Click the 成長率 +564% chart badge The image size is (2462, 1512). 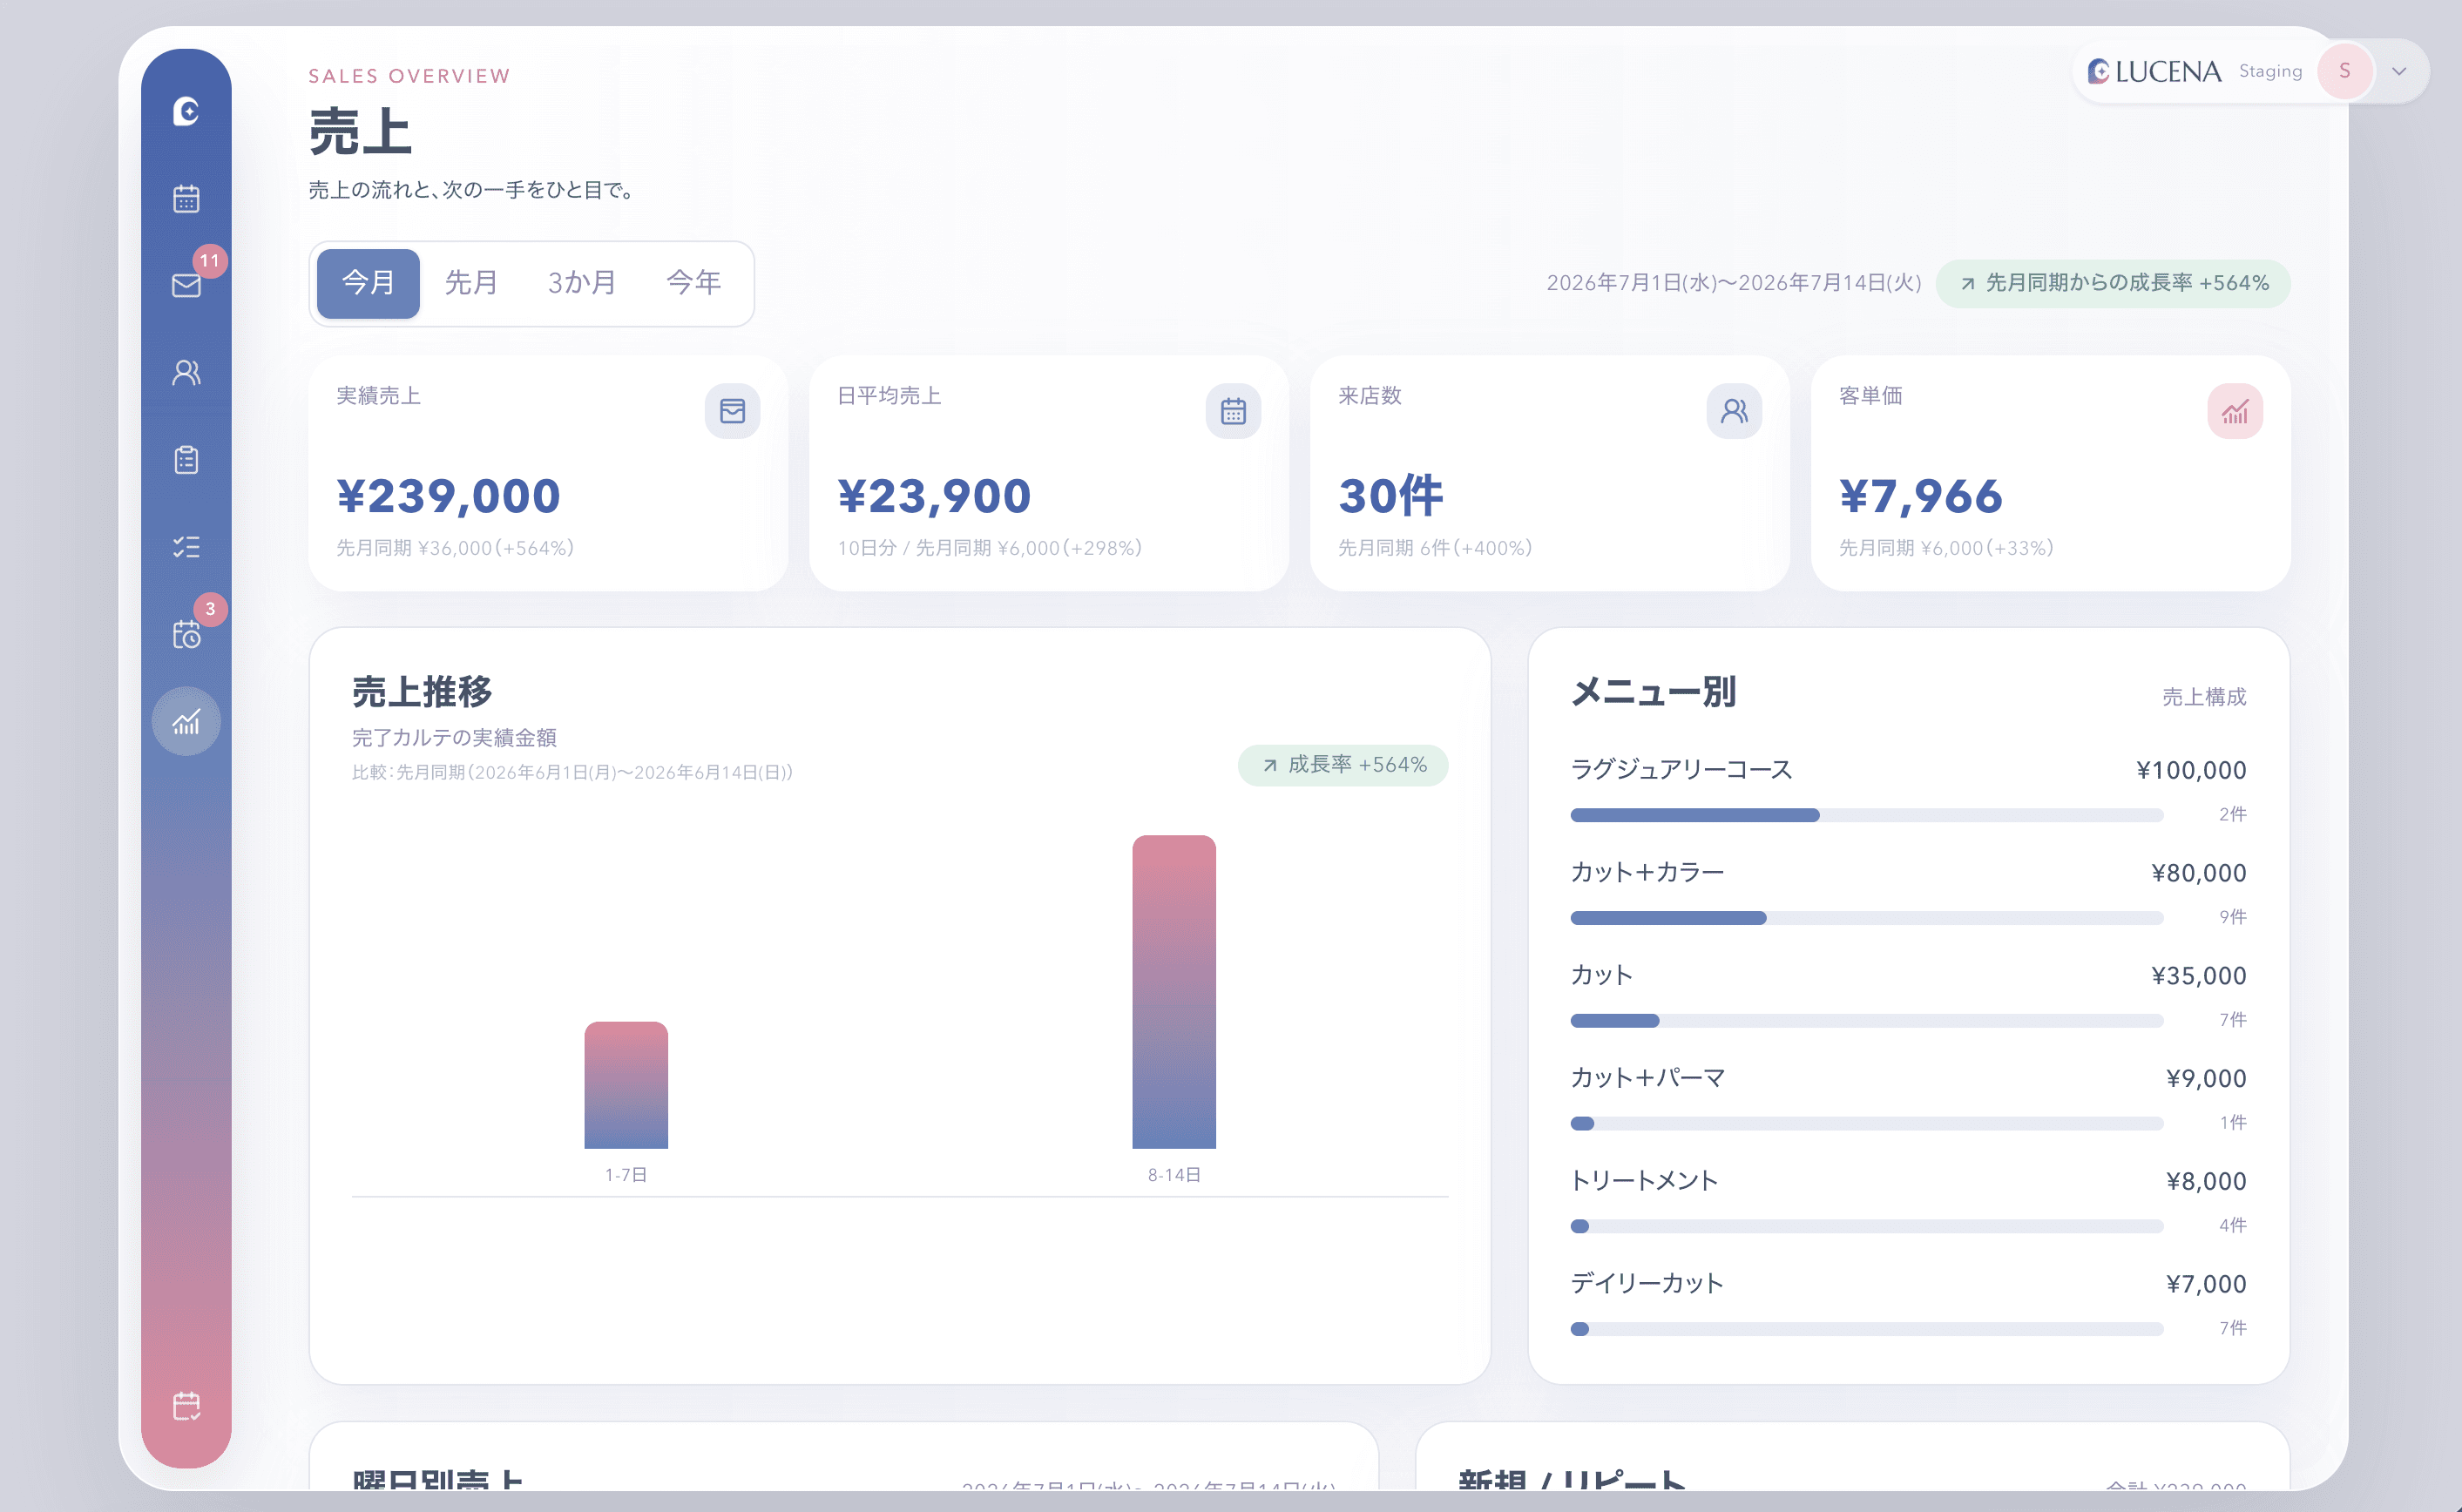point(1343,765)
